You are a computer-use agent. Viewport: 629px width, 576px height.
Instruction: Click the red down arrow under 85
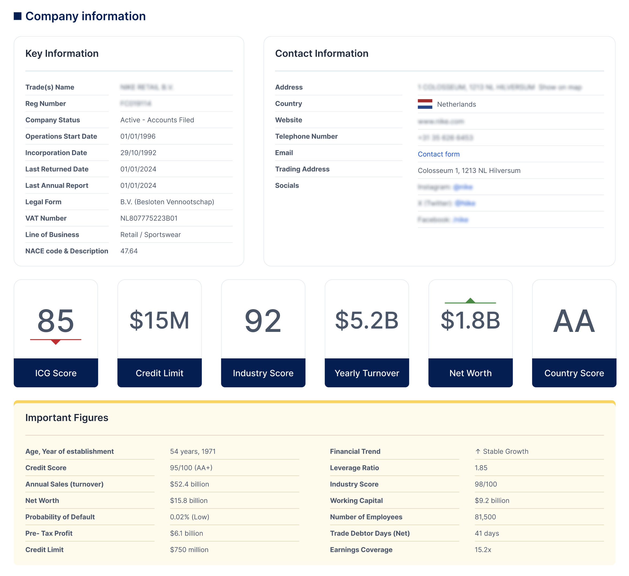click(55, 342)
